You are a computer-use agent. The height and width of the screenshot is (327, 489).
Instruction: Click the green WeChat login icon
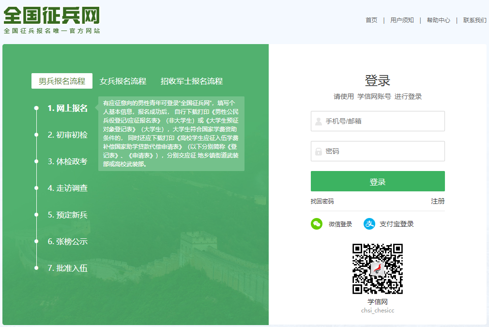click(x=317, y=224)
